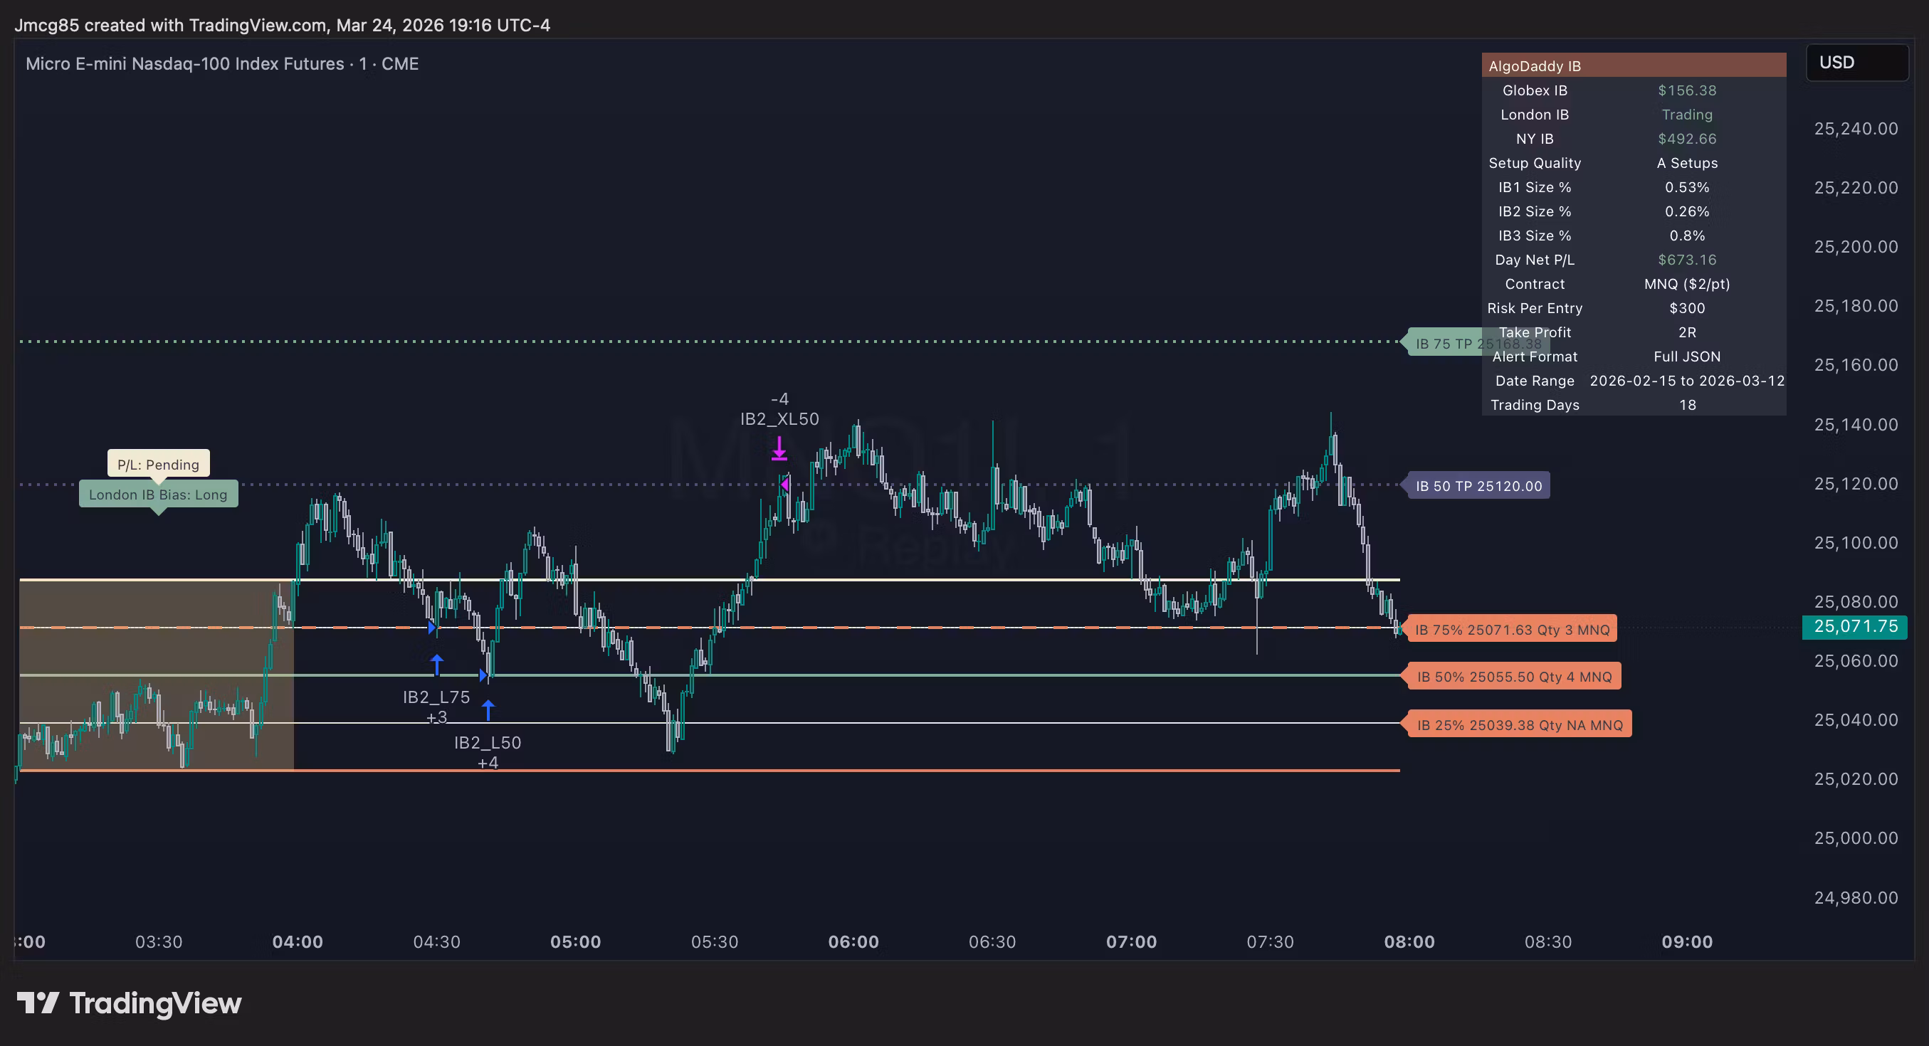Click the P/L: Pending label
The height and width of the screenshot is (1046, 1929).
[158, 464]
